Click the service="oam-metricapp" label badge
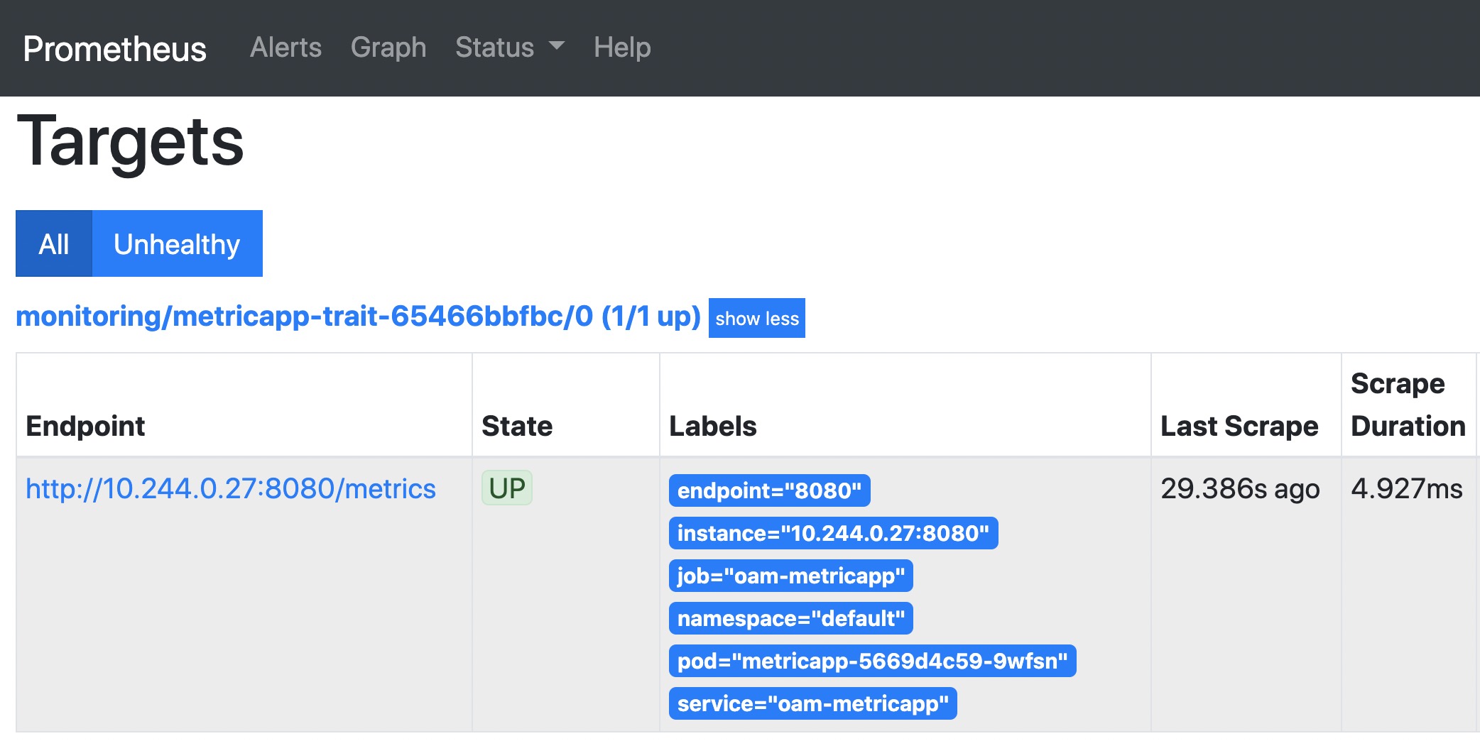The width and height of the screenshot is (1480, 741). pos(813,704)
